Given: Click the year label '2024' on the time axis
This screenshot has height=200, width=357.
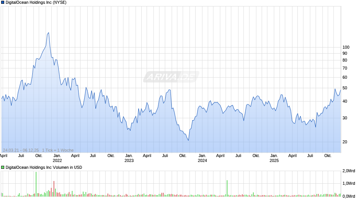Looking at the screenshot, I should click(x=202, y=160).
